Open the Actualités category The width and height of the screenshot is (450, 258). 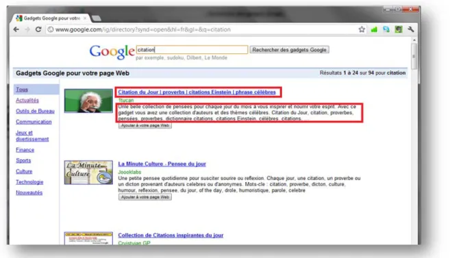tap(27, 101)
